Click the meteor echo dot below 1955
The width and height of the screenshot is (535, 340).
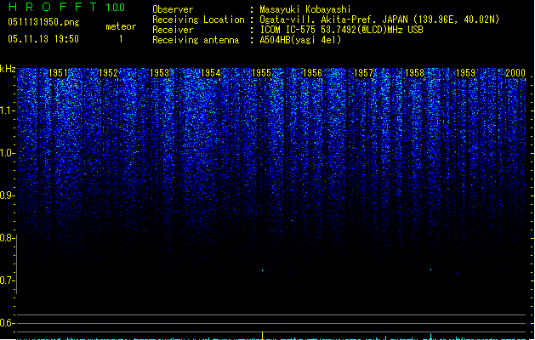tap(262, 270)
